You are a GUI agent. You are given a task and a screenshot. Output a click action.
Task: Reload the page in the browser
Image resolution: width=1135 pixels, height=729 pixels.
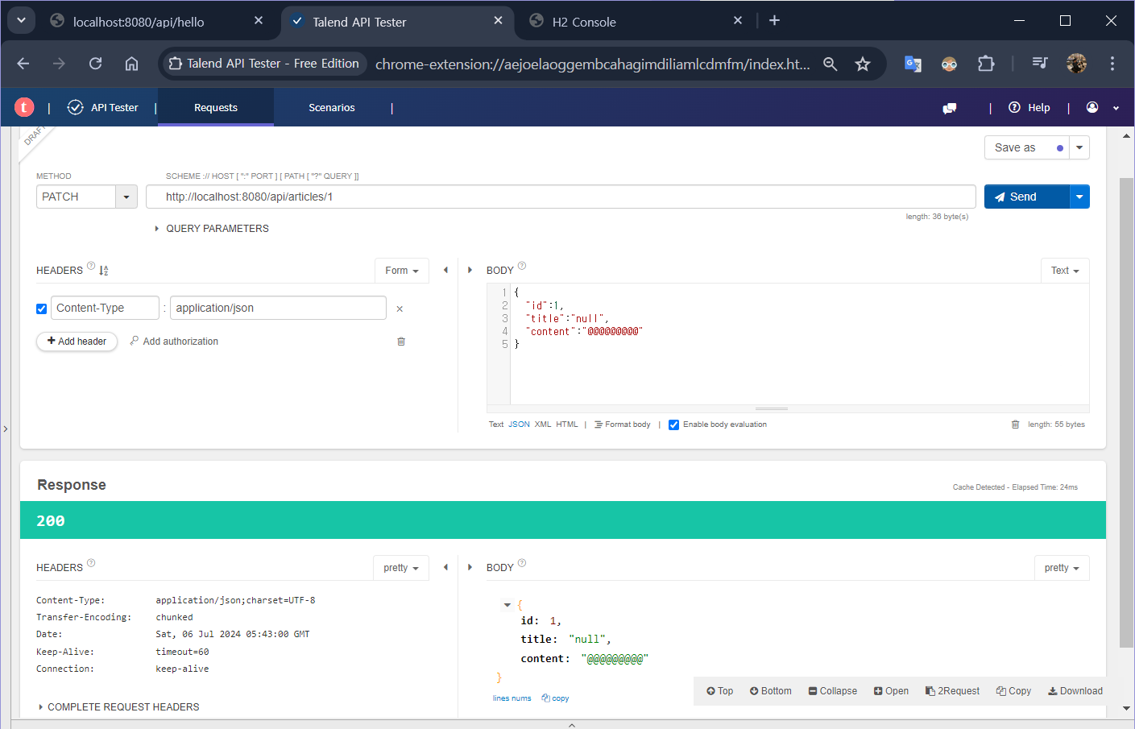[95, 64]
